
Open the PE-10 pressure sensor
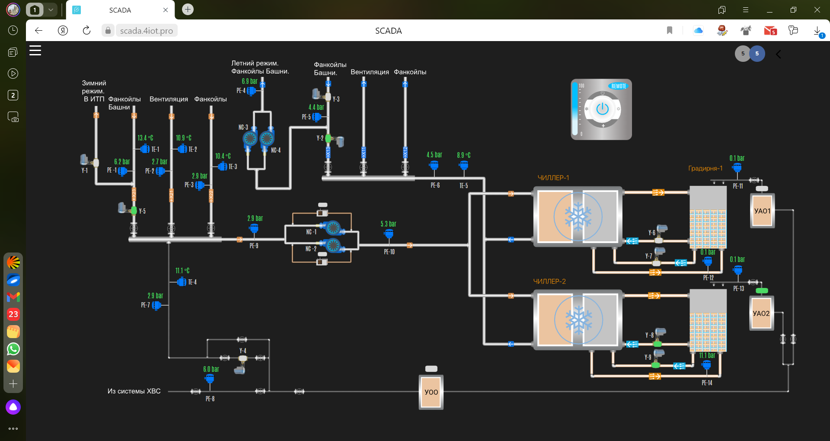click(x=389, y=234)
